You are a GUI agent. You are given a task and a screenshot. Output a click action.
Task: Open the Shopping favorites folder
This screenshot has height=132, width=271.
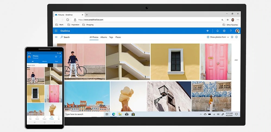[88, 25]
